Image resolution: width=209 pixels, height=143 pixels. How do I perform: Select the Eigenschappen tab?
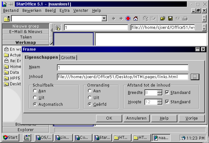[x=41, y=57]
